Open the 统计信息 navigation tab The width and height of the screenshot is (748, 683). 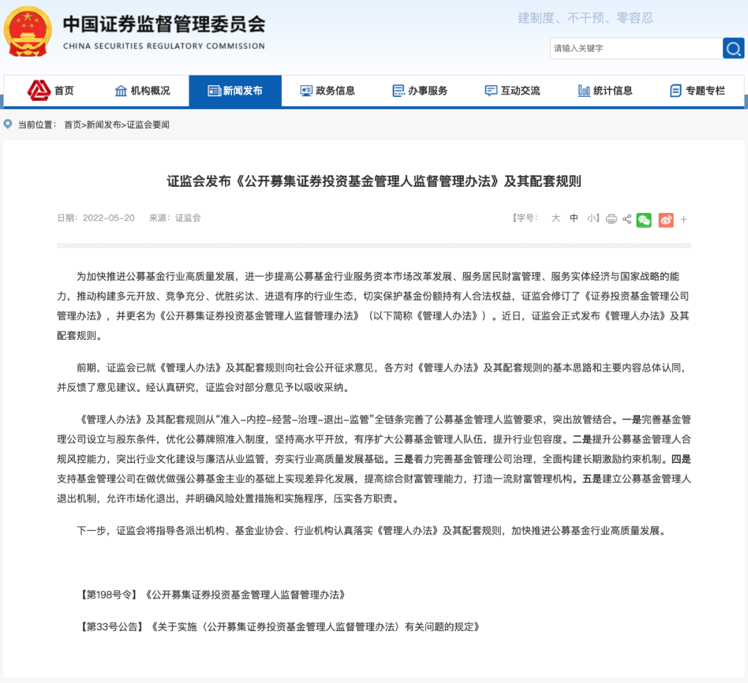605,91
